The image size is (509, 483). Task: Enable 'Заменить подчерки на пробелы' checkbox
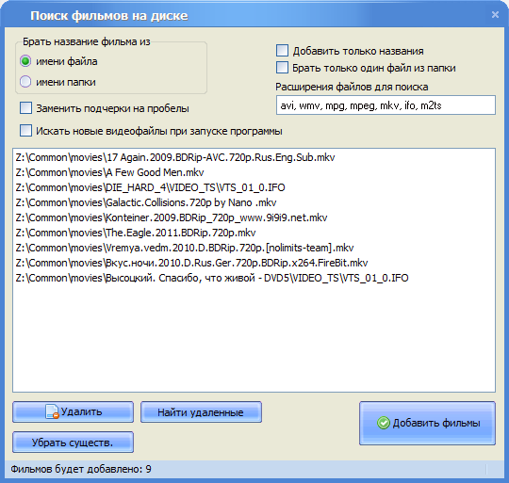pos(26,108)
